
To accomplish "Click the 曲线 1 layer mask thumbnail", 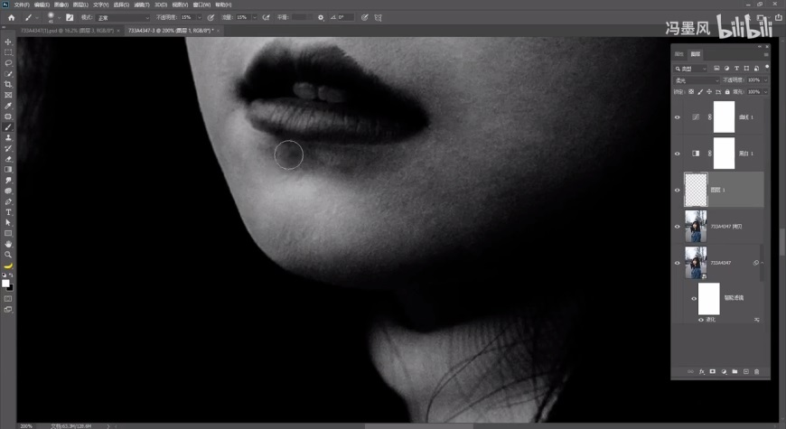I will click(x=725, y=117).
